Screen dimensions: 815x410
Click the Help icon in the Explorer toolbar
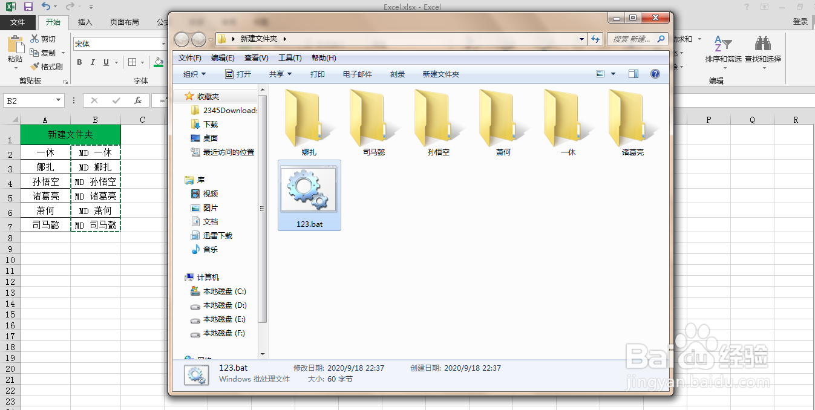(x=655, y=74)
